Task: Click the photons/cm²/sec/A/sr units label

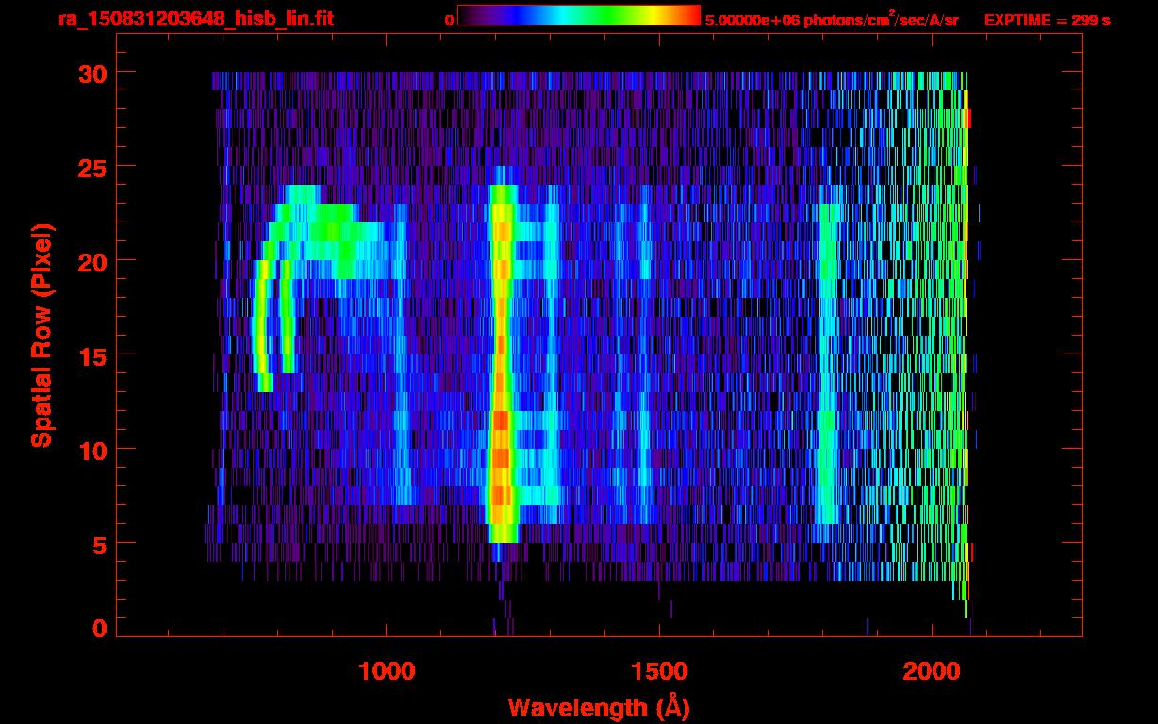Action: (x=881, y=20)
